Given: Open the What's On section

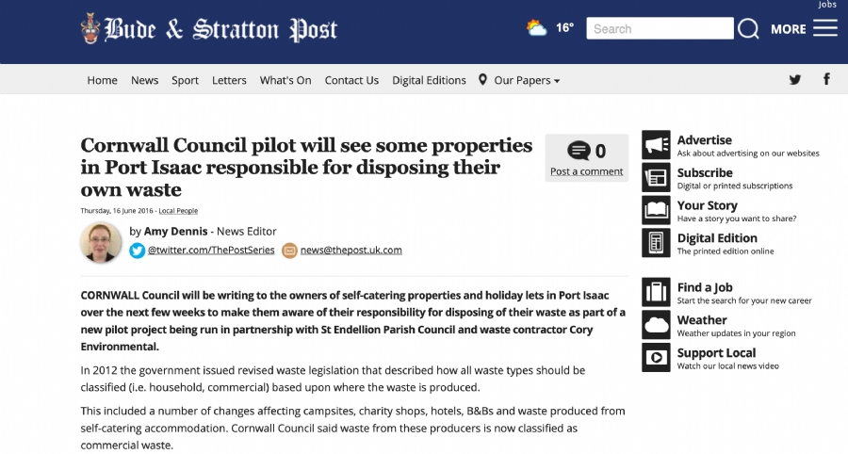Looking at the screenshot, I should pyautogui.click(x=285, y=80).
